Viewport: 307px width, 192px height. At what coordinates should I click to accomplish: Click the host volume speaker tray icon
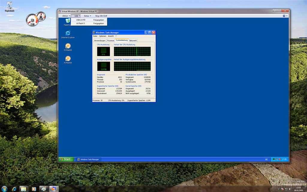[290, 189]
